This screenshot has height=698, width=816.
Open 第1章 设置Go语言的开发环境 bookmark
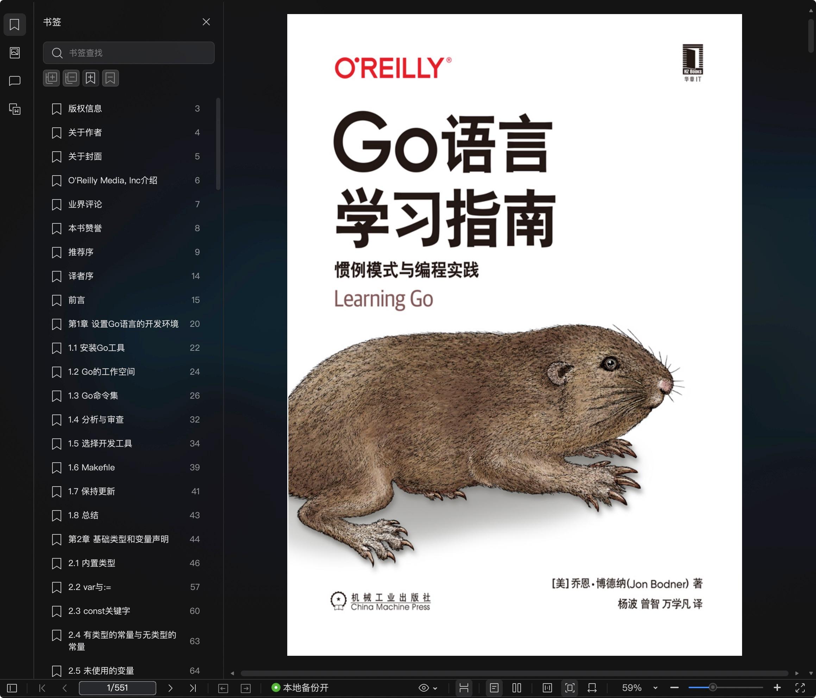click(126, 324)
